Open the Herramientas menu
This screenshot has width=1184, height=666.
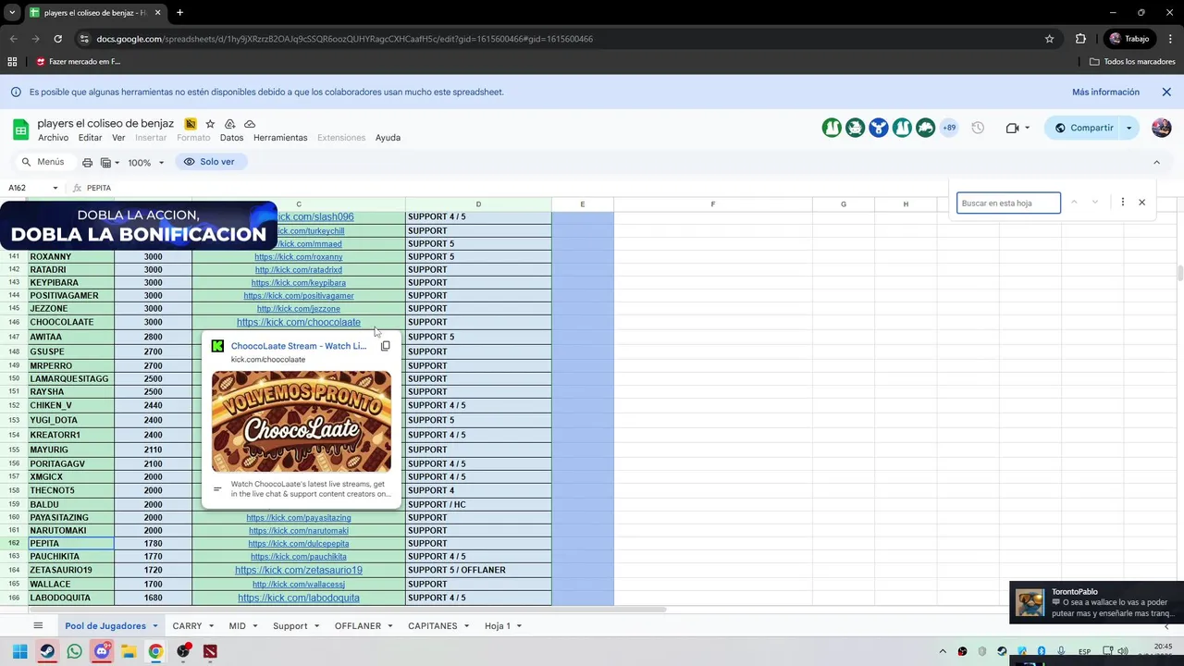click(x=280, y=138)
